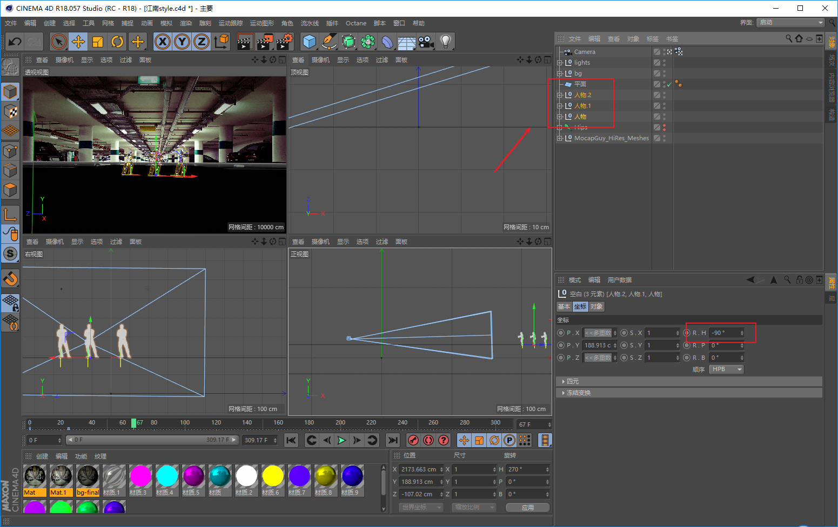Expand the 冻结变换 section
838x527 pixels.
tap(689, 393)
